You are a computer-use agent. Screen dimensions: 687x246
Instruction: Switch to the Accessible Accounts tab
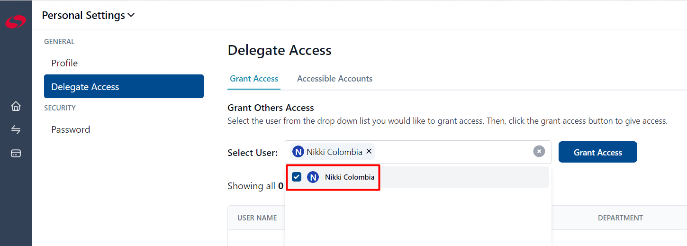(334, 79)
